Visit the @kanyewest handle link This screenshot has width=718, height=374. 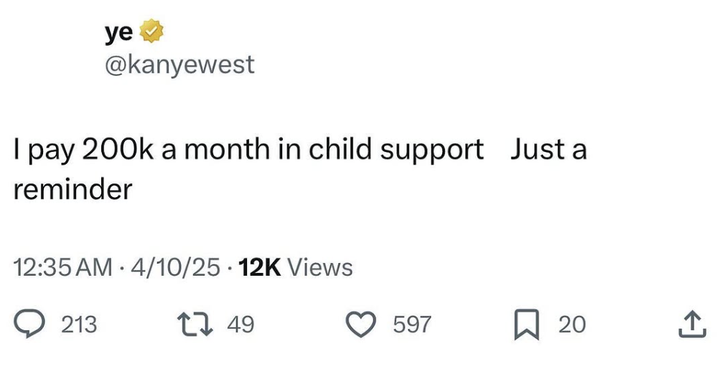tap(179, 65)
